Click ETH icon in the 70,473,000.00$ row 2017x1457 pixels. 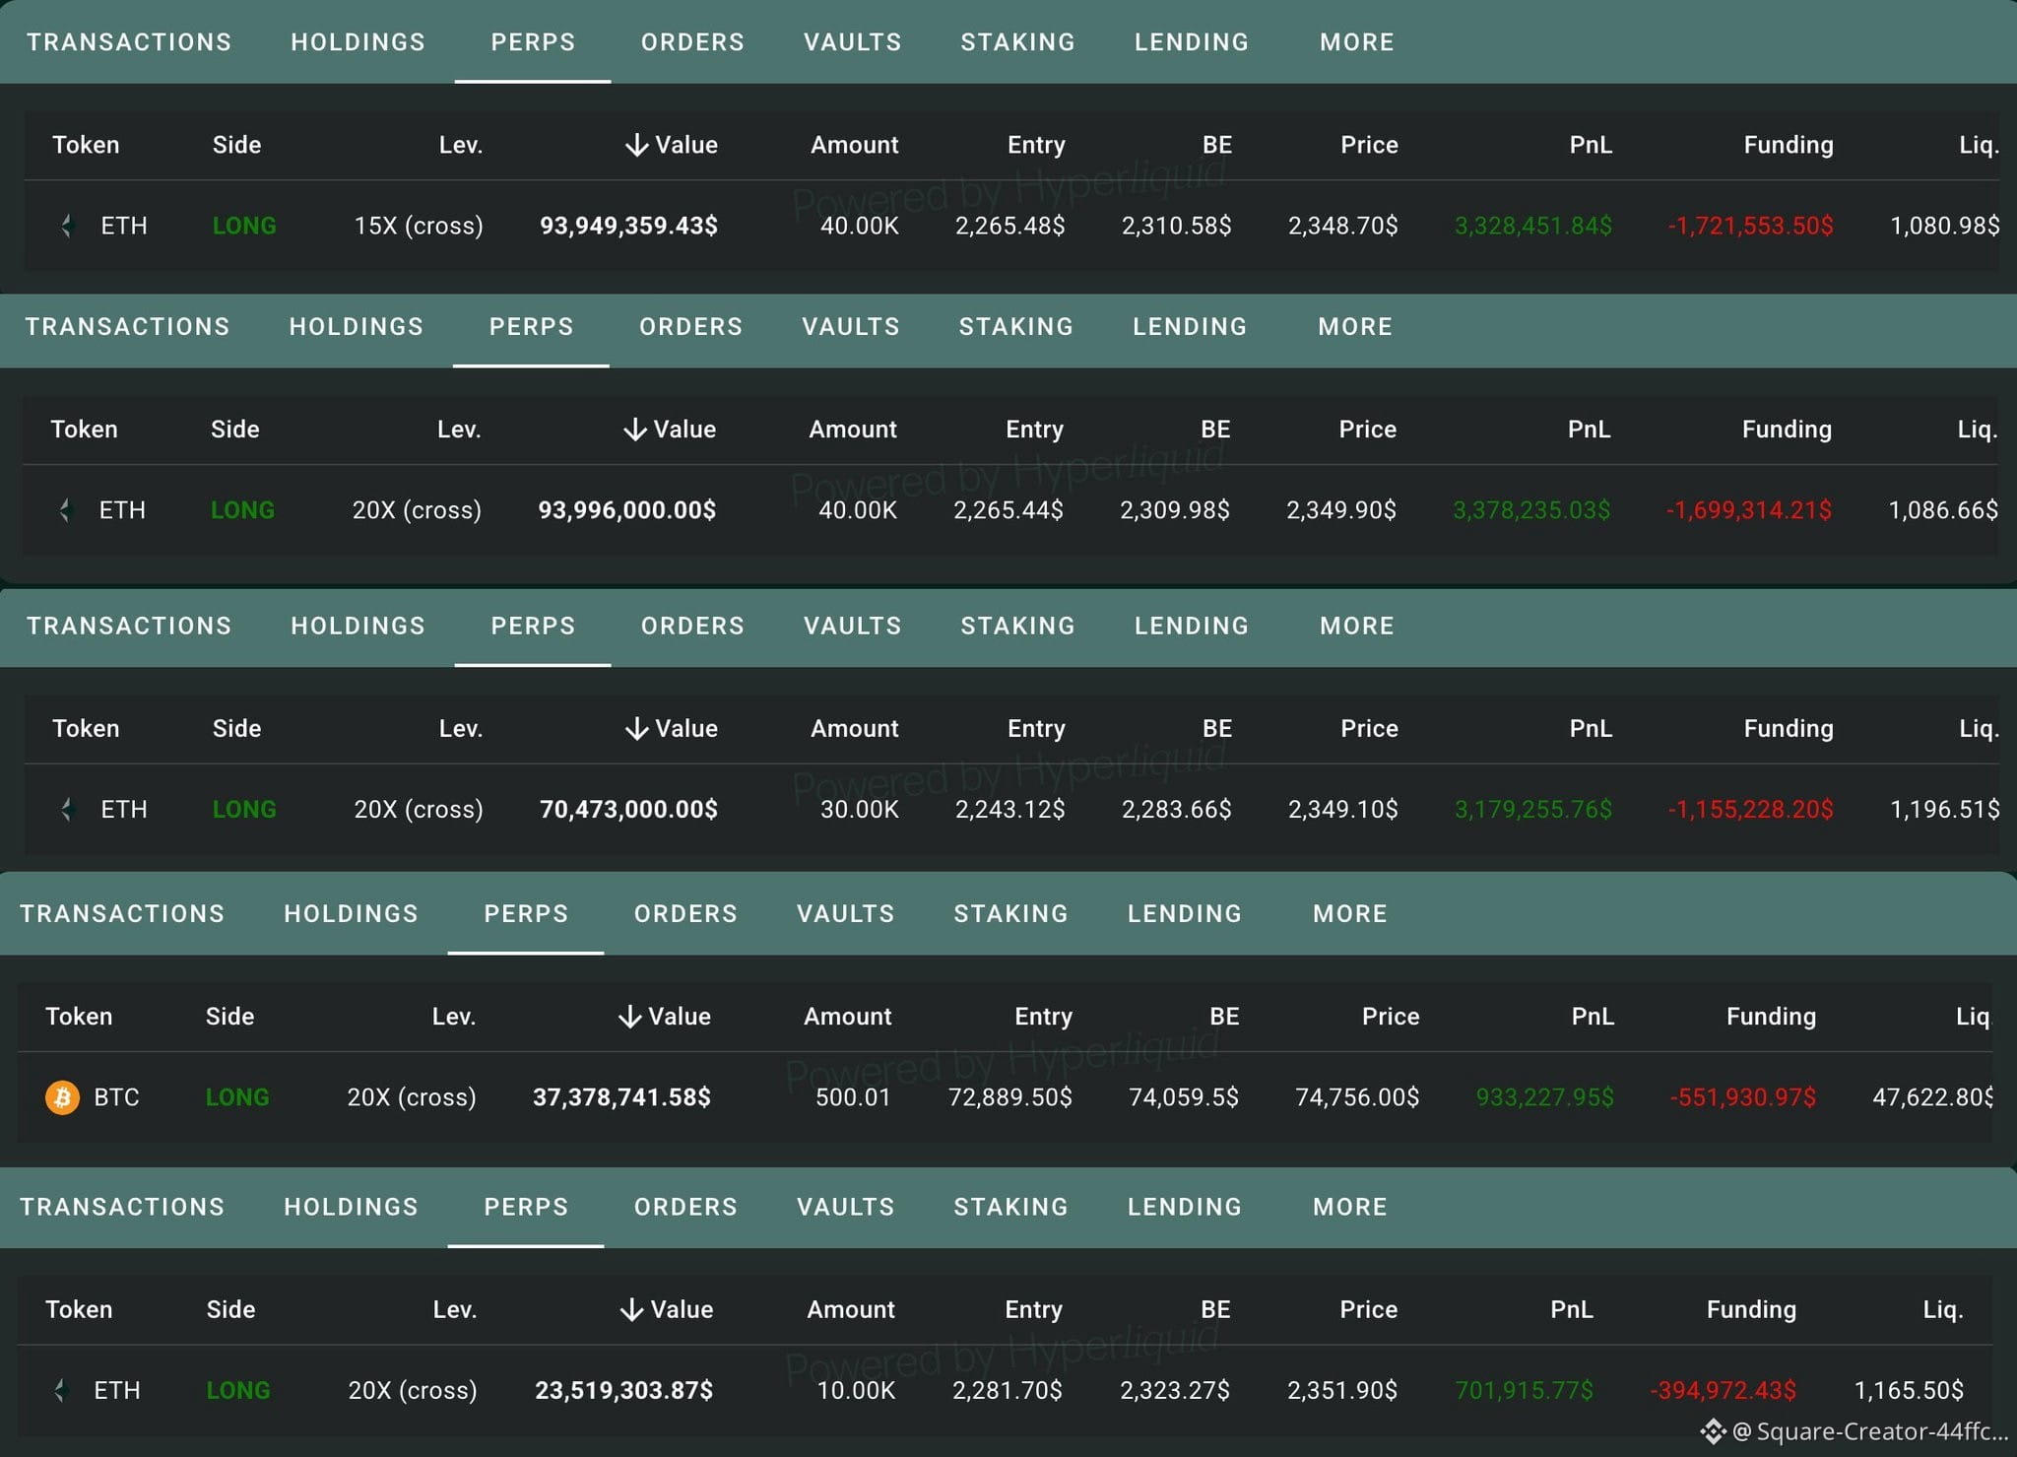point(67,810)
